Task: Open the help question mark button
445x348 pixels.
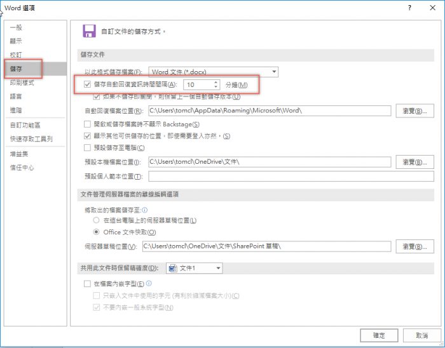Action: click(409, 8)
